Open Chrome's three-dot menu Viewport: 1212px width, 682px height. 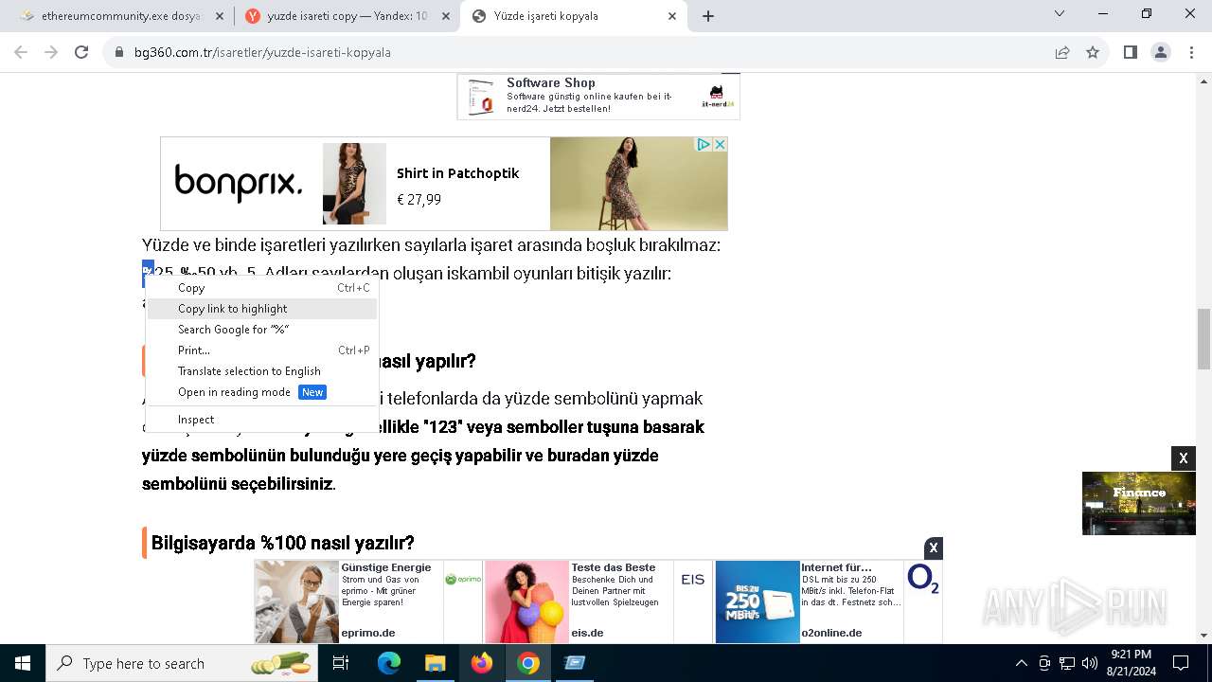point(1191,52)
